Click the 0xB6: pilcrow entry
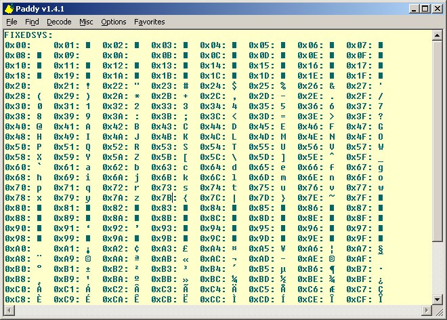This screenshot has width=447, height=320. (316, 269)
